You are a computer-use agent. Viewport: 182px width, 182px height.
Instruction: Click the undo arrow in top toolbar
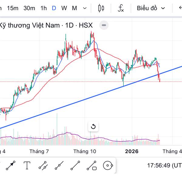[180, 8]
